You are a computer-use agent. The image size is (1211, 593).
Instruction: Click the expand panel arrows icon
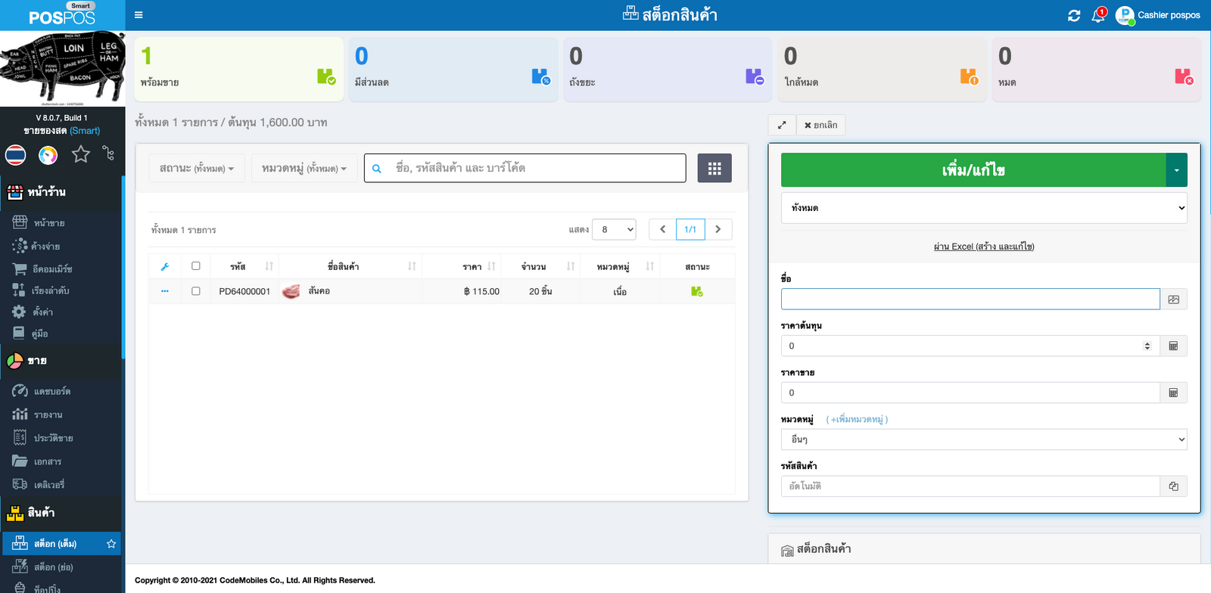click(782, 125)
